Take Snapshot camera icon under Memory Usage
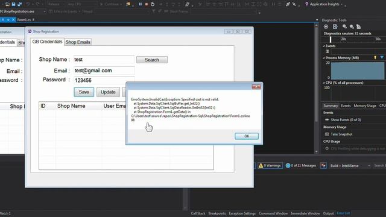Screen dimensions: 386x217 click(x=327, y=134)
